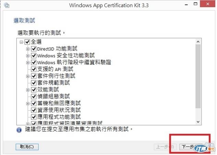Uncheck 資源使用狀況測試 checkbox
This screenshot has height=155, width=217.
[x=34, y=110]
